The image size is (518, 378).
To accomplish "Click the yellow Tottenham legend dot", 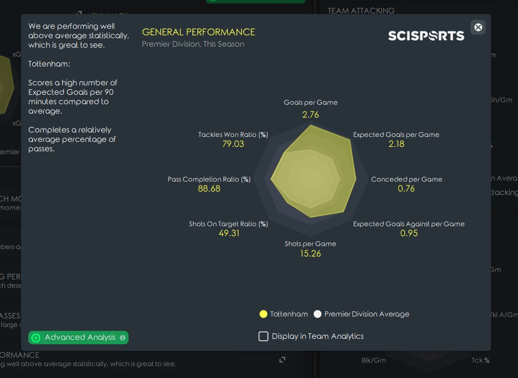I will [x=263, y=314].
